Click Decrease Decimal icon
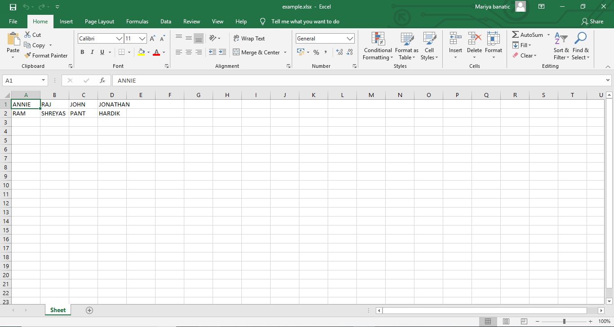 (x=350, y=52)
